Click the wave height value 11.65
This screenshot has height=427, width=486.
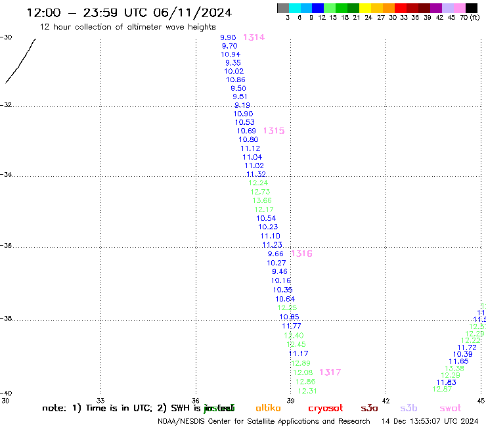458,361
